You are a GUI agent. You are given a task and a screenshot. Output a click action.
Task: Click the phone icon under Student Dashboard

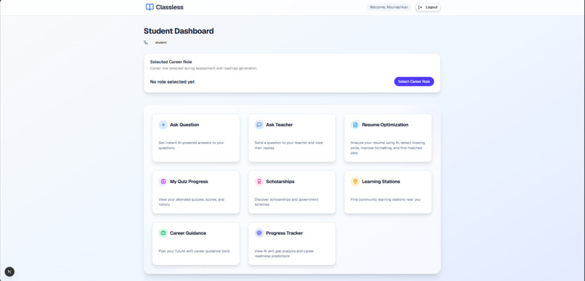(x=146, y=43)
